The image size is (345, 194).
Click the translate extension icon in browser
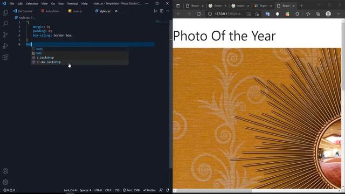(x=267, y=14)
